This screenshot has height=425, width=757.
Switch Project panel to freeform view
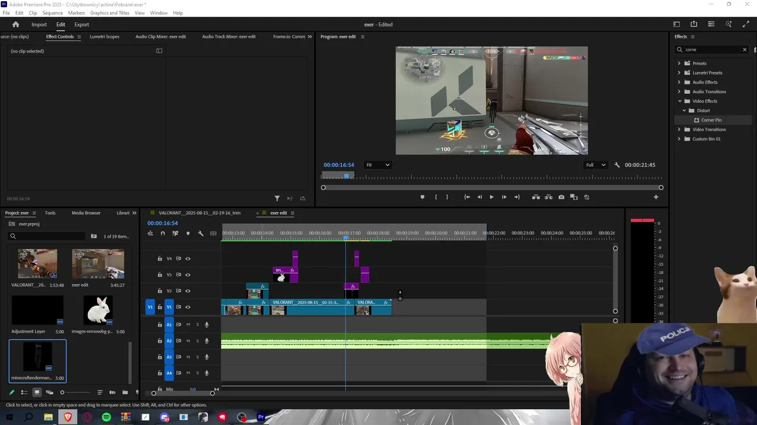pyautogui.click(x=50, y=393)
